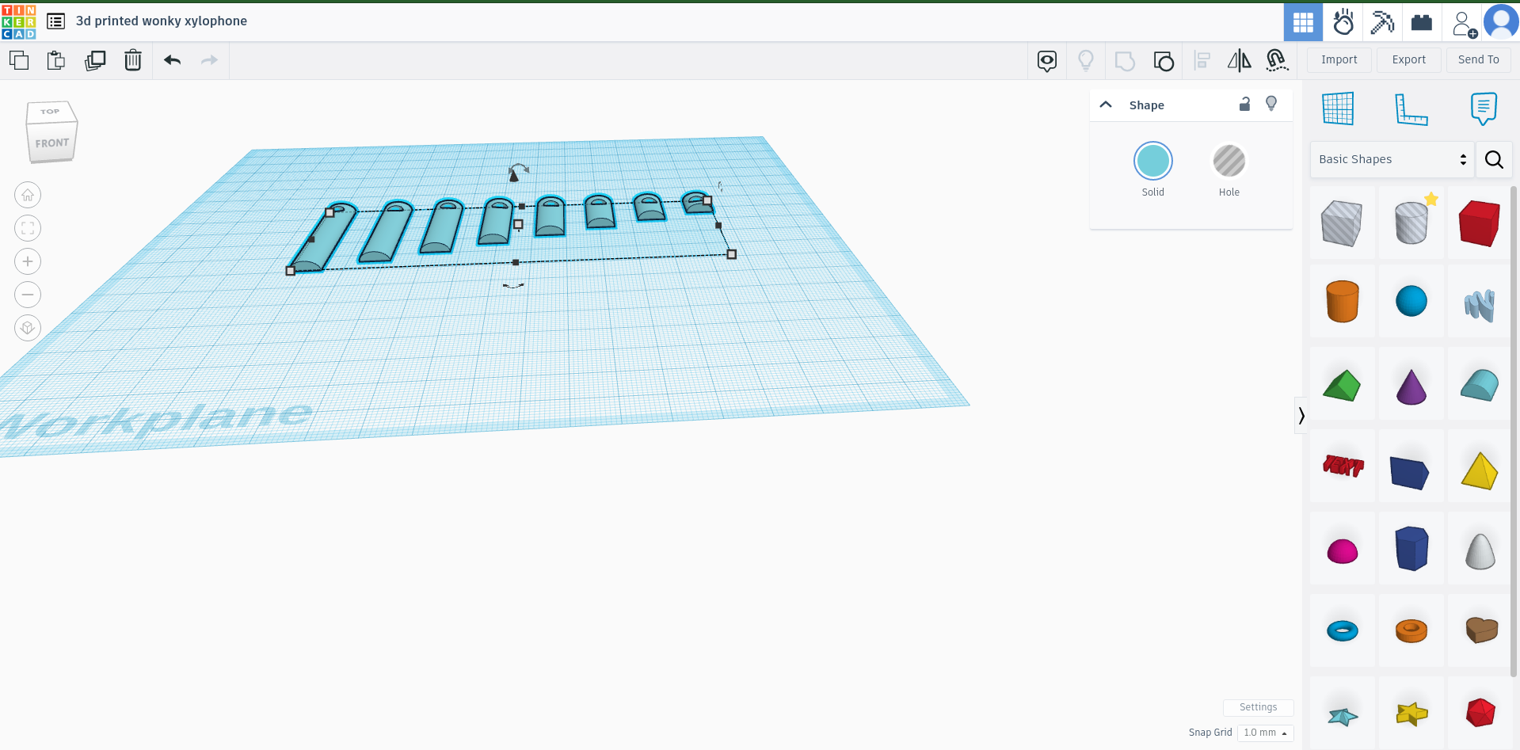This screenshot has height=750, width=1520.
Task: Open the Notes tool
Action: point(1483,109)
